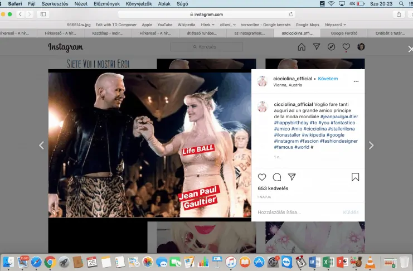
Task: Open Instagram direct messages paper plane
Action: coord(317,47)
